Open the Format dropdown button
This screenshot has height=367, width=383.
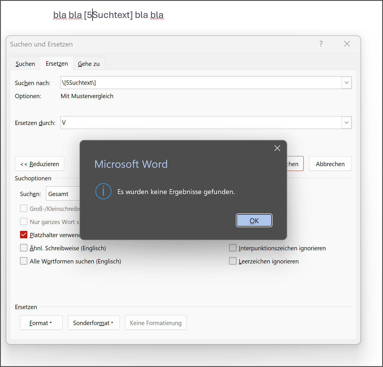click(x=41, y=323)
